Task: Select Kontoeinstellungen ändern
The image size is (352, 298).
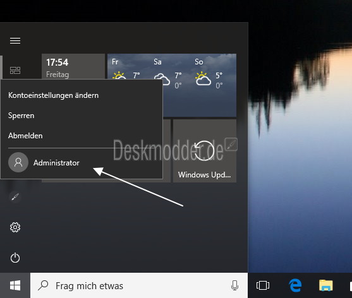Action: click(54, 95)
